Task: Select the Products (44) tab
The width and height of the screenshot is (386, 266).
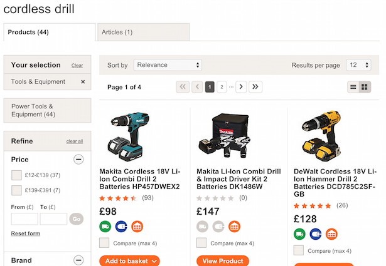Action: coord(50,32)
